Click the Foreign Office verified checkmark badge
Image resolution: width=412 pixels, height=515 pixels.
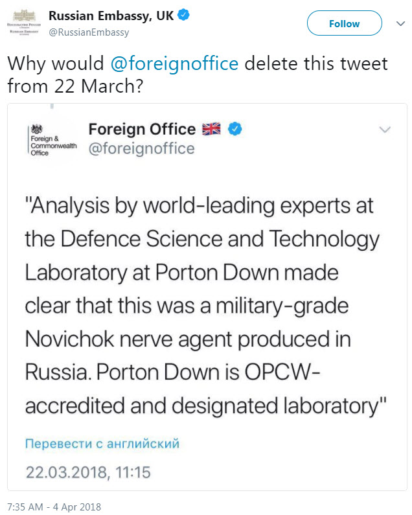pos(235,129)
